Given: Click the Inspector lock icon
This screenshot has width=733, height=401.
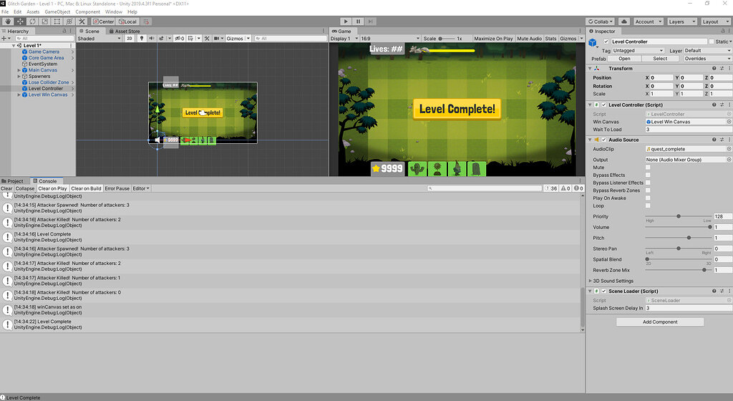Looking at the screenshot, I should (x=722, y=32).
